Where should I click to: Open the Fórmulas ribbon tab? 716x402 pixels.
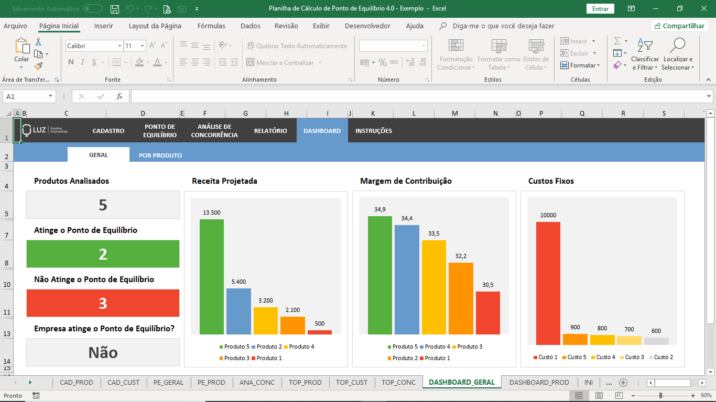click(211, 26)
